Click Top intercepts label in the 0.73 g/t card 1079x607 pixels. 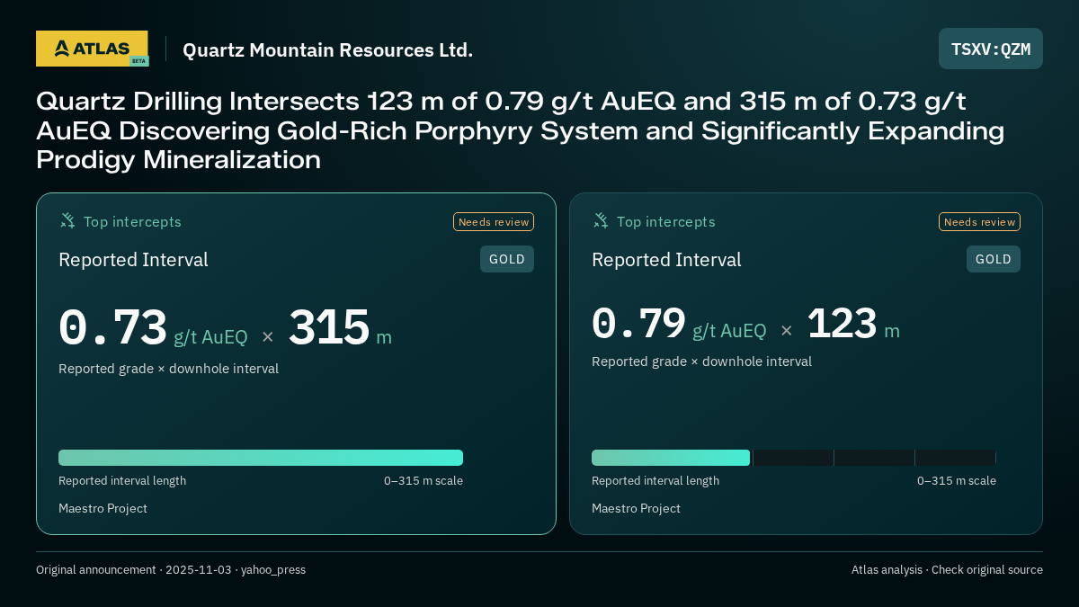(x=132, y=221)
